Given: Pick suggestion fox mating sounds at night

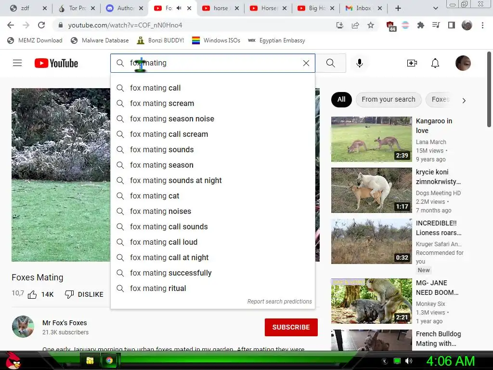Looking at the screenshot, I should coord(213,180).
